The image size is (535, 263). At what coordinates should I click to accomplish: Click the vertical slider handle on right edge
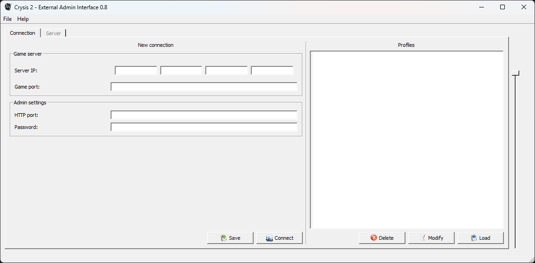tap(515, 73)
